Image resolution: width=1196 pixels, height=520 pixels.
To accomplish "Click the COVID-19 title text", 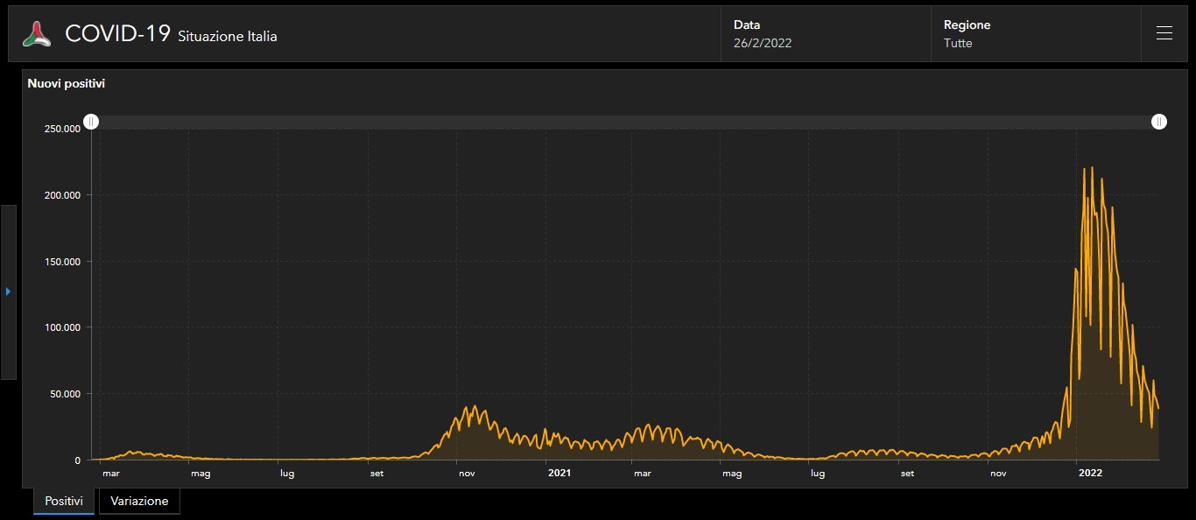I will click(x=117, y=34).
